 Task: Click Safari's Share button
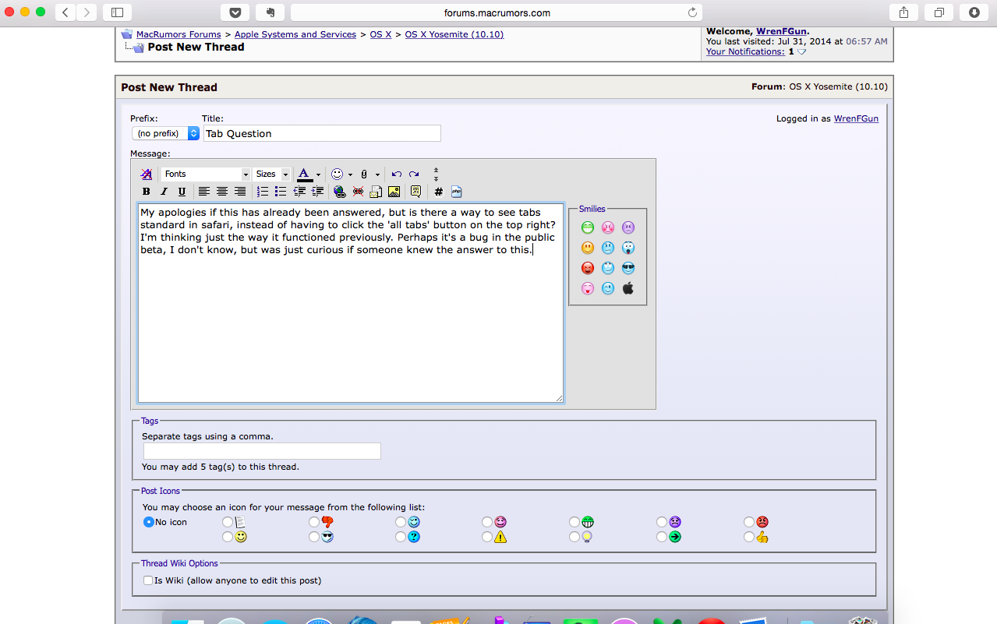903,12
